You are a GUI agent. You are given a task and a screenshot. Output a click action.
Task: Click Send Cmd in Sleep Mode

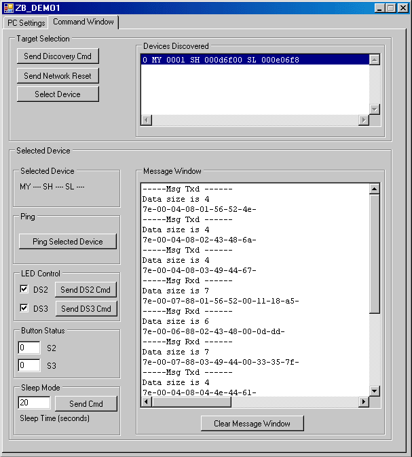click(x=86, y=404)
